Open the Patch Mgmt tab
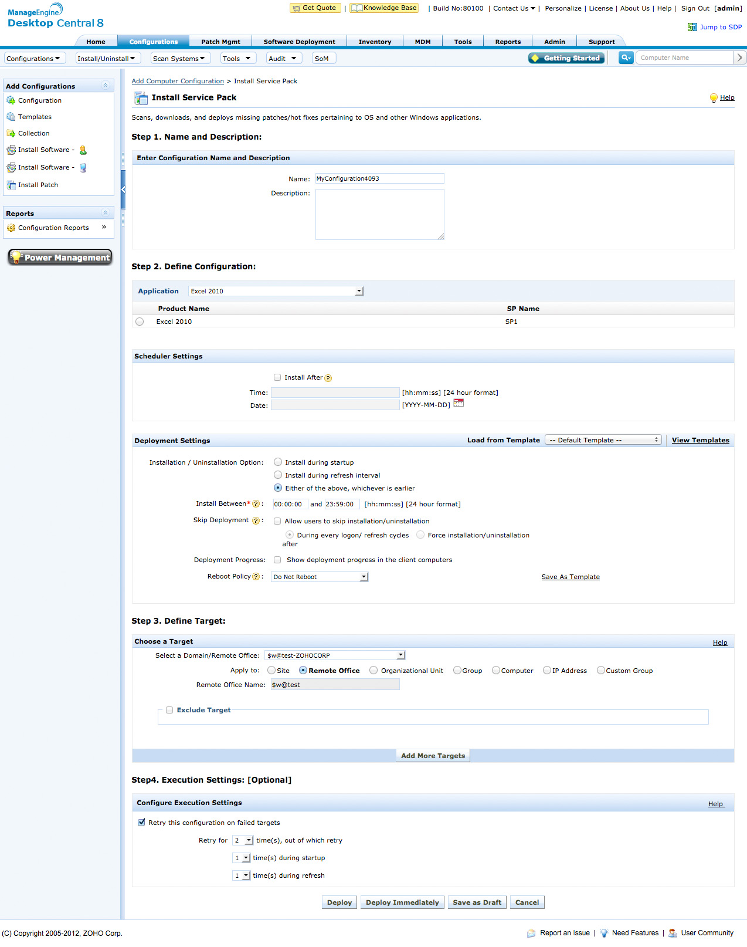The image size is (747, 947). point(220,42)
